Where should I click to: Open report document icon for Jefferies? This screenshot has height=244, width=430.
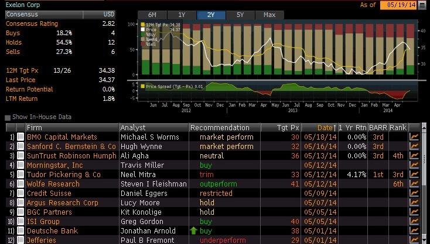[21, 240]
